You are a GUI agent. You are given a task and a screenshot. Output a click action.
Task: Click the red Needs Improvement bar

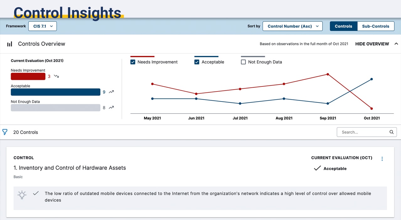point(28,76)
